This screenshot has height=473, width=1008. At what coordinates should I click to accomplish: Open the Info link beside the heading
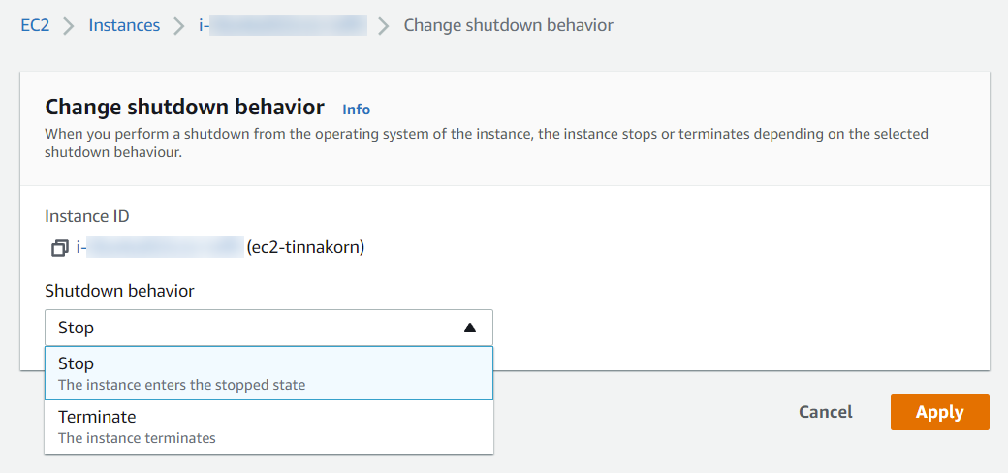[356, 110]
